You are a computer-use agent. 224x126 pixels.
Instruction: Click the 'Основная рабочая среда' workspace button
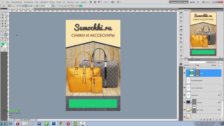(179, 2)
